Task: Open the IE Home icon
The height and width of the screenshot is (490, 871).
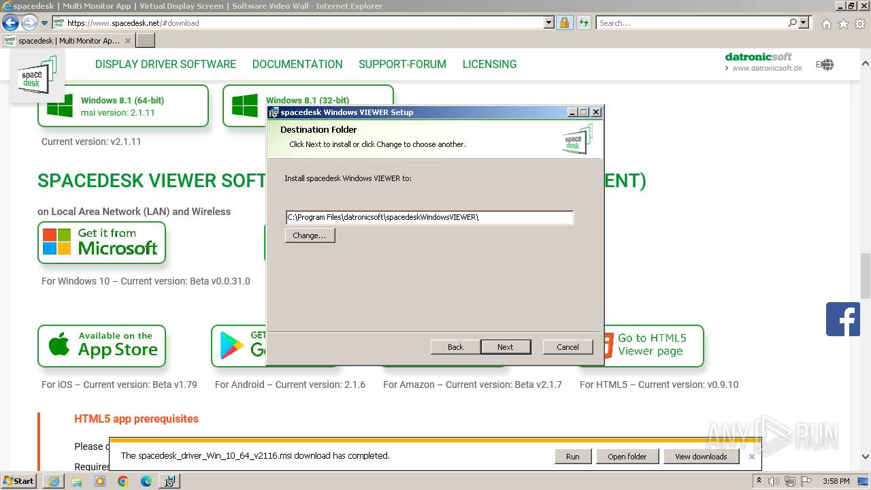Action: [826, 24]
